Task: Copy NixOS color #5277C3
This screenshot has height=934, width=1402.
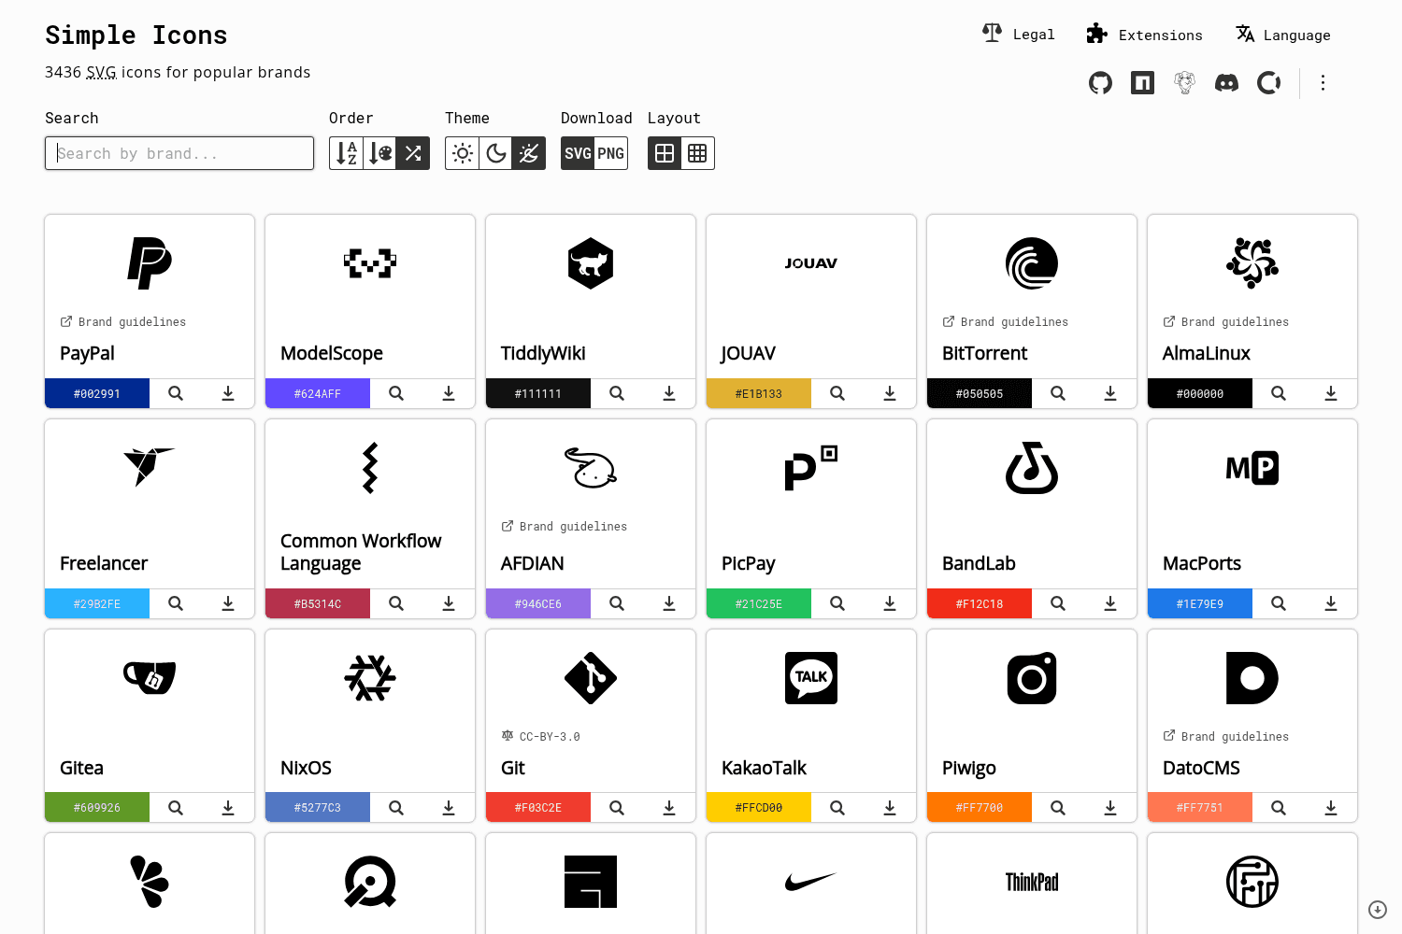Action: click(x=318, y=807)
